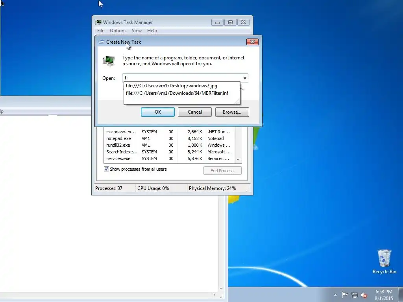Image resolution: width=403 pixels, height=302 pixels.
Task: Choose the MBRFilter.inf autocomplete suggestion
Action: [177, 93]
